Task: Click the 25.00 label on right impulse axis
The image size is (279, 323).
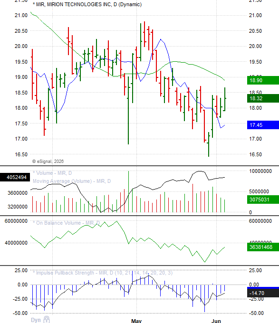Action: coord(255,270)
